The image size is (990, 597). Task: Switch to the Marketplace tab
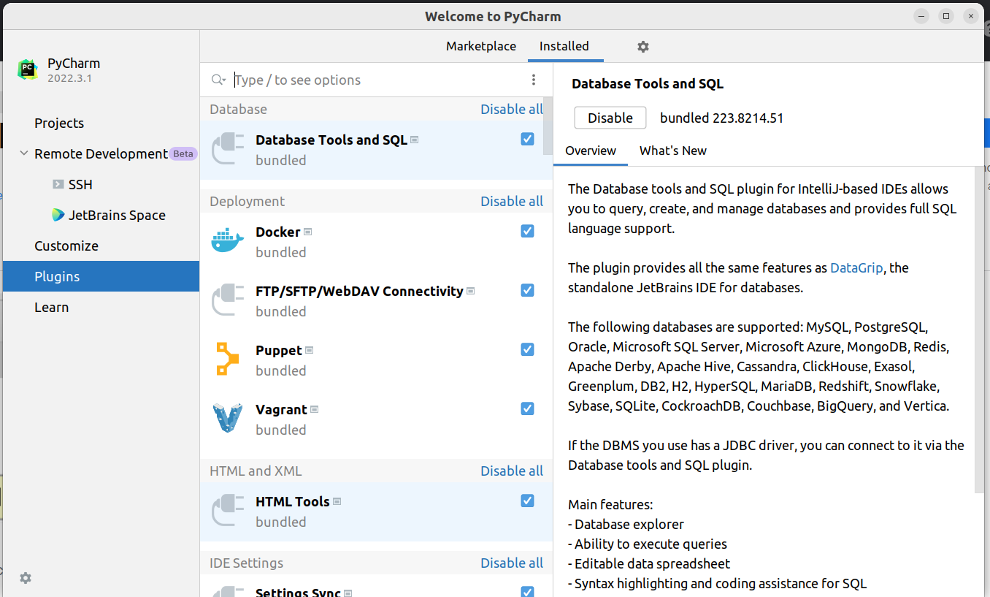(x=481, y=46)
